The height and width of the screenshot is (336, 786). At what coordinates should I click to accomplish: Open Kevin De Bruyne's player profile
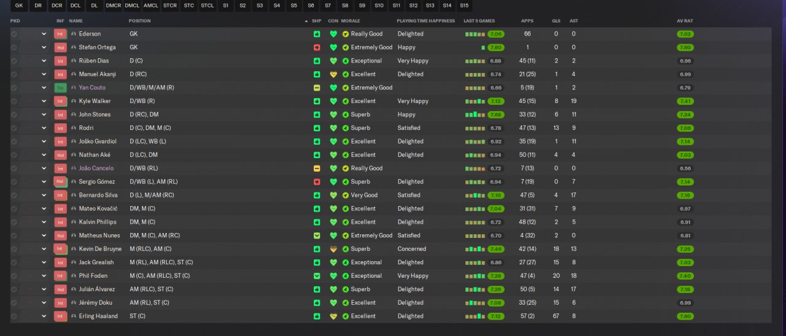coord(101,249)
